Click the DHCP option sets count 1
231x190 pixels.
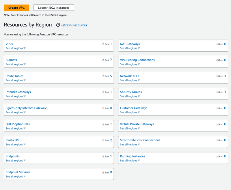pos(111,124)
